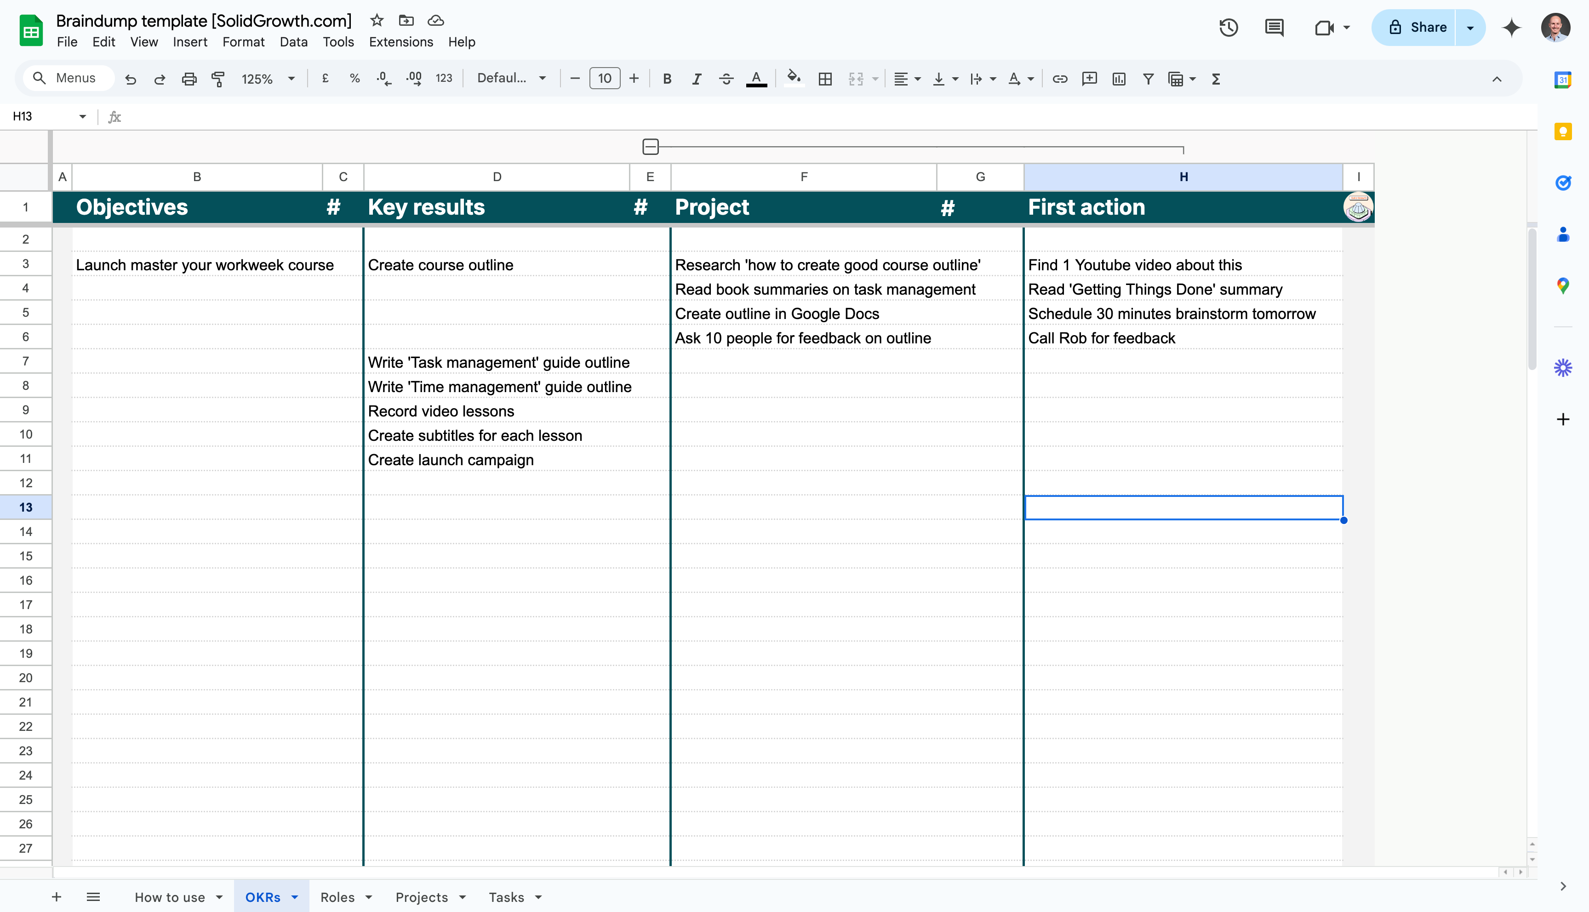Click the insert link icon
The height and width of the screenshot is (912, 1589).
click(1060, 79)
